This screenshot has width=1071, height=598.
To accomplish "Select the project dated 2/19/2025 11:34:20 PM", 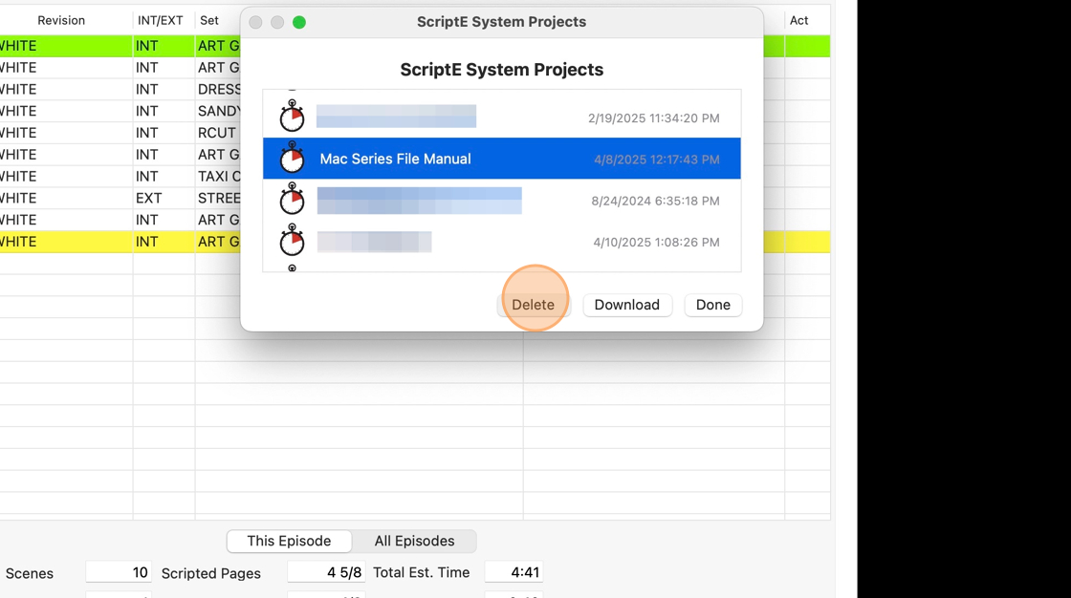I will click(x=502, y=117).
